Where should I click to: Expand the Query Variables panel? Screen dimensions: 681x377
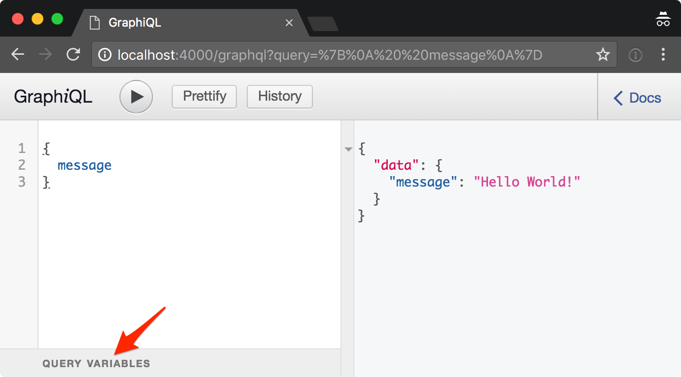(x=97, y=363)
